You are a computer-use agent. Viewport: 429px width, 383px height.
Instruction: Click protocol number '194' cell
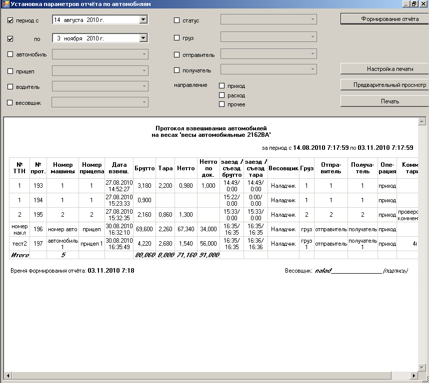(38, 200)
